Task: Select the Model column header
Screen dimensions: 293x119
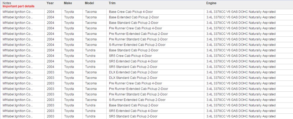Action: click(x=89, y=3)
